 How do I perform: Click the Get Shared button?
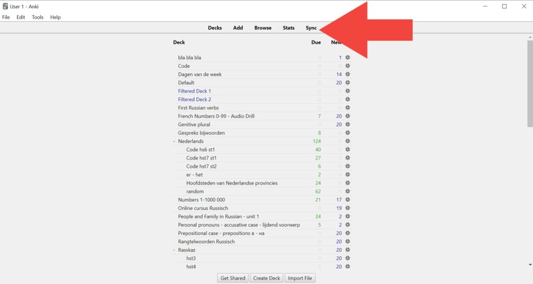(x=233, y=278)
